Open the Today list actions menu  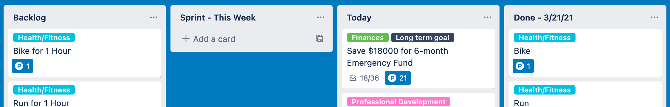tap(488, 17)
